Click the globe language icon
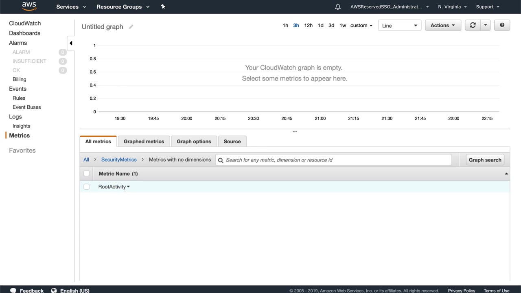The image size is (521, 293). pos(54,291)
